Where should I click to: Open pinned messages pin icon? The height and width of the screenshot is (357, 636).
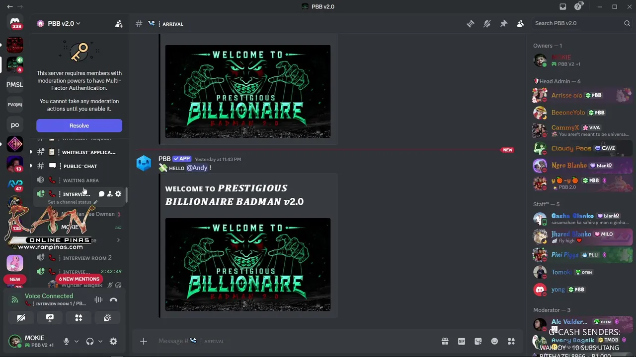click(x=503, y=23)
